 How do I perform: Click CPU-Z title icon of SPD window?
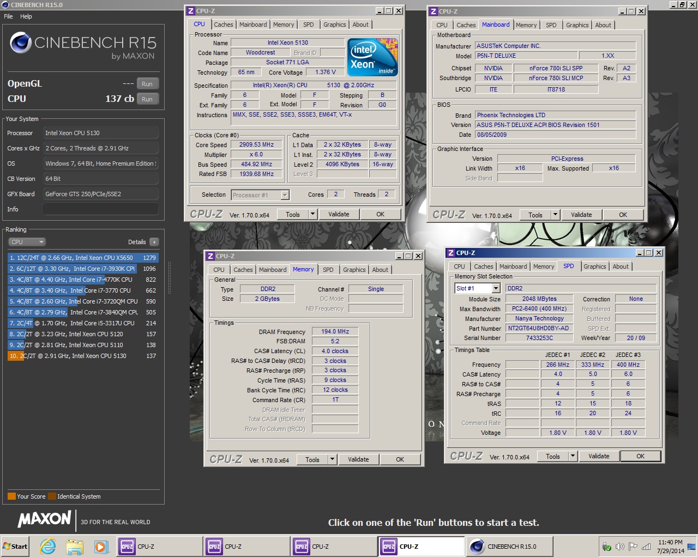click(x=451, y=253)
